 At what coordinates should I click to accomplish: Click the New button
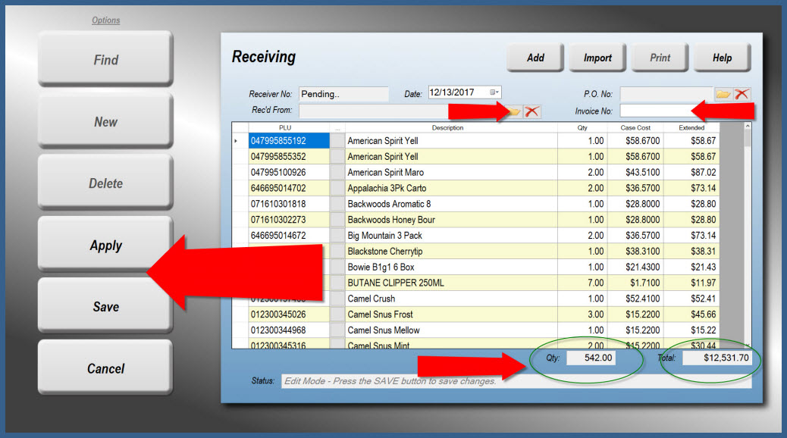click(x=105, y=121)
